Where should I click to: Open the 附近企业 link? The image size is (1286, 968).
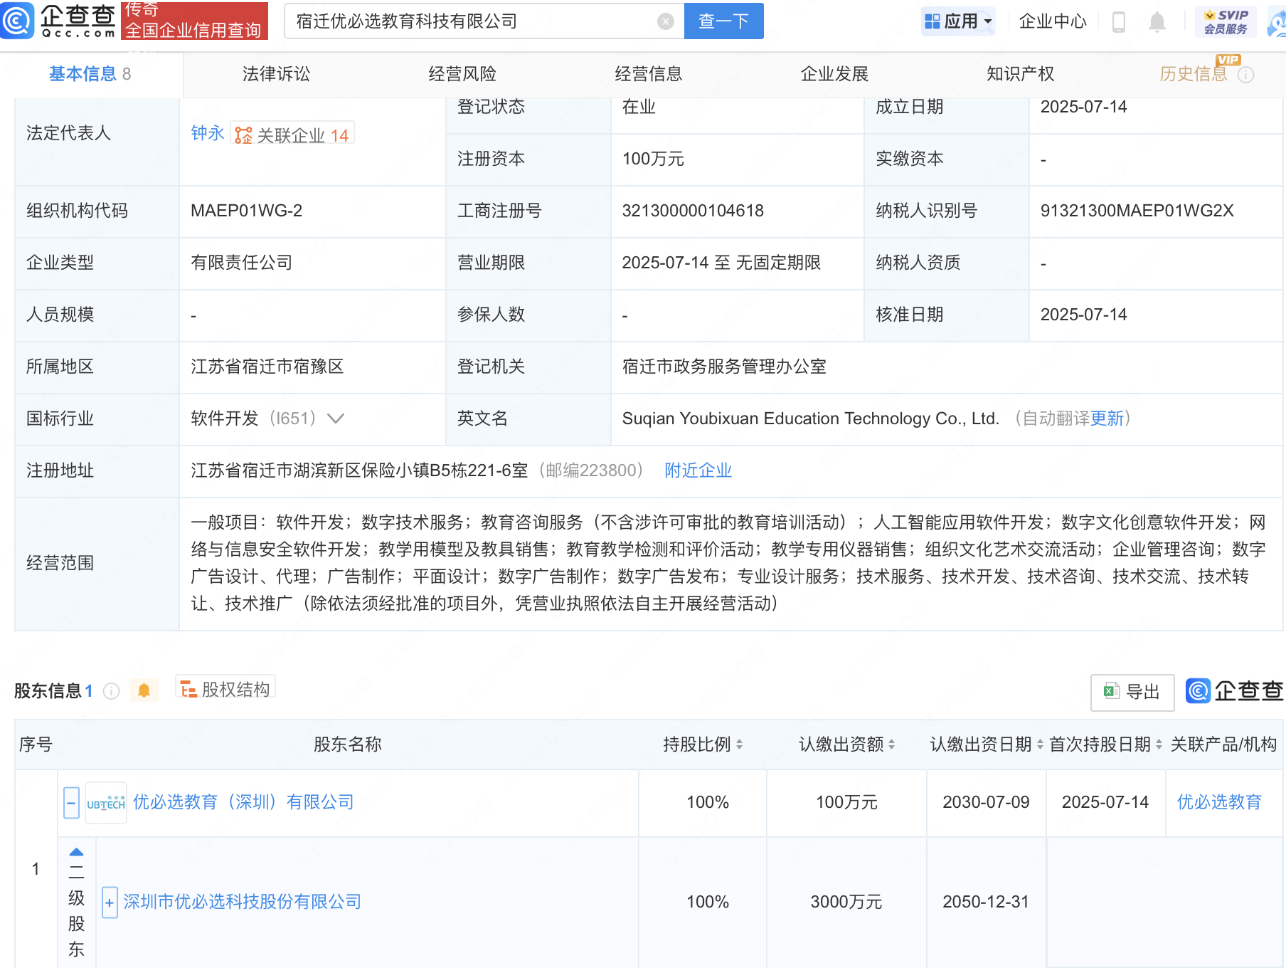[x=698, y=470]
